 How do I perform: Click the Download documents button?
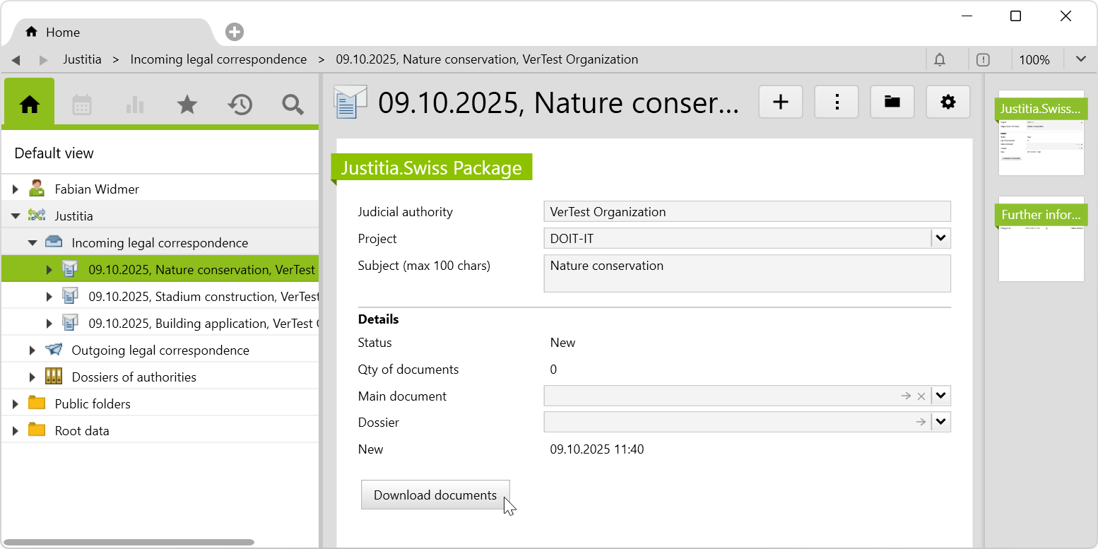coord(435,495)
